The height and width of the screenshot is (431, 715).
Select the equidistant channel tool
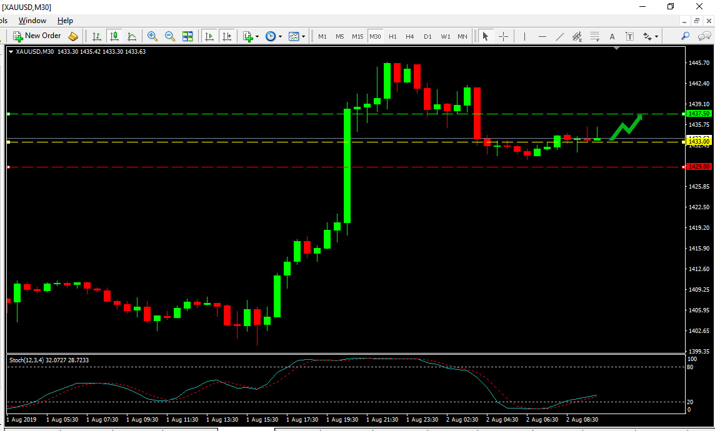pos(577,36)
